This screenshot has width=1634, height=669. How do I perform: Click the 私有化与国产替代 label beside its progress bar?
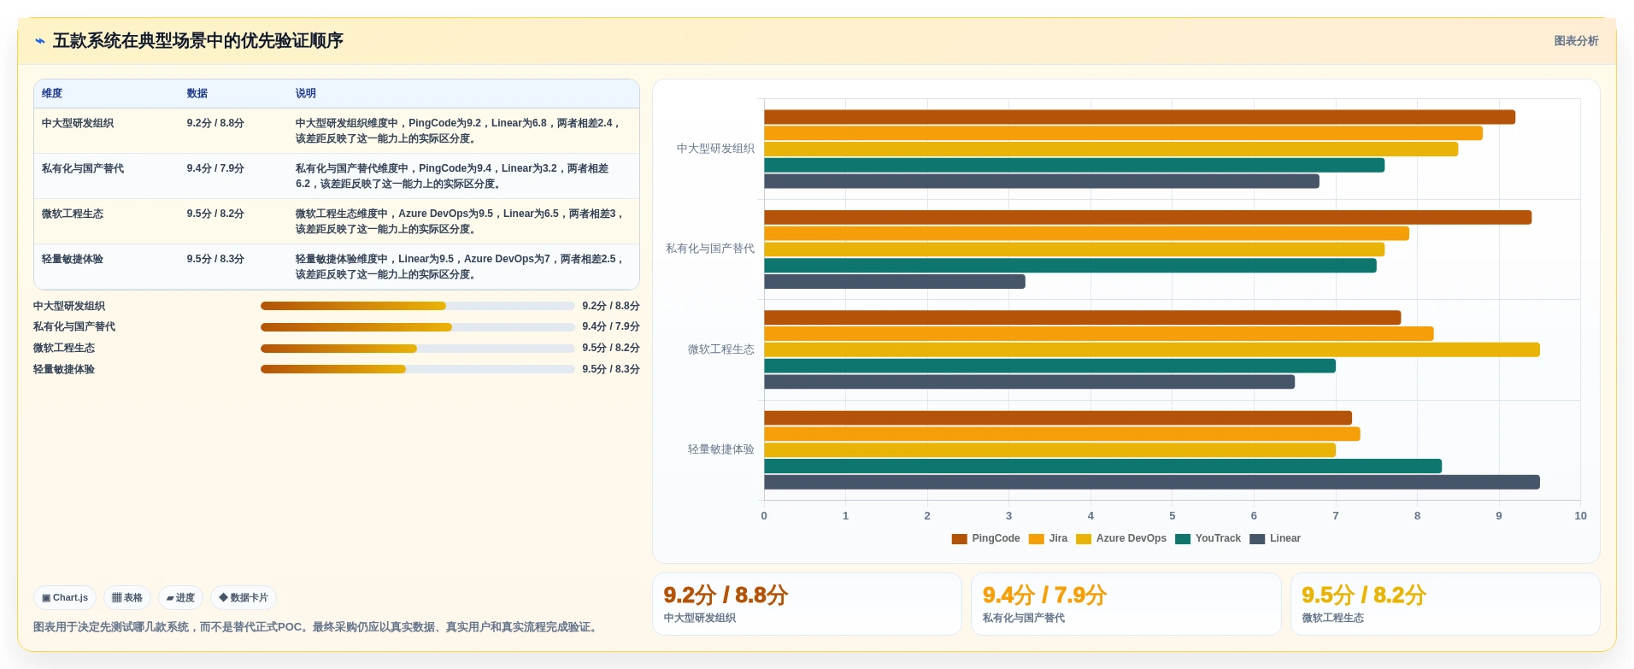point(74,327)
